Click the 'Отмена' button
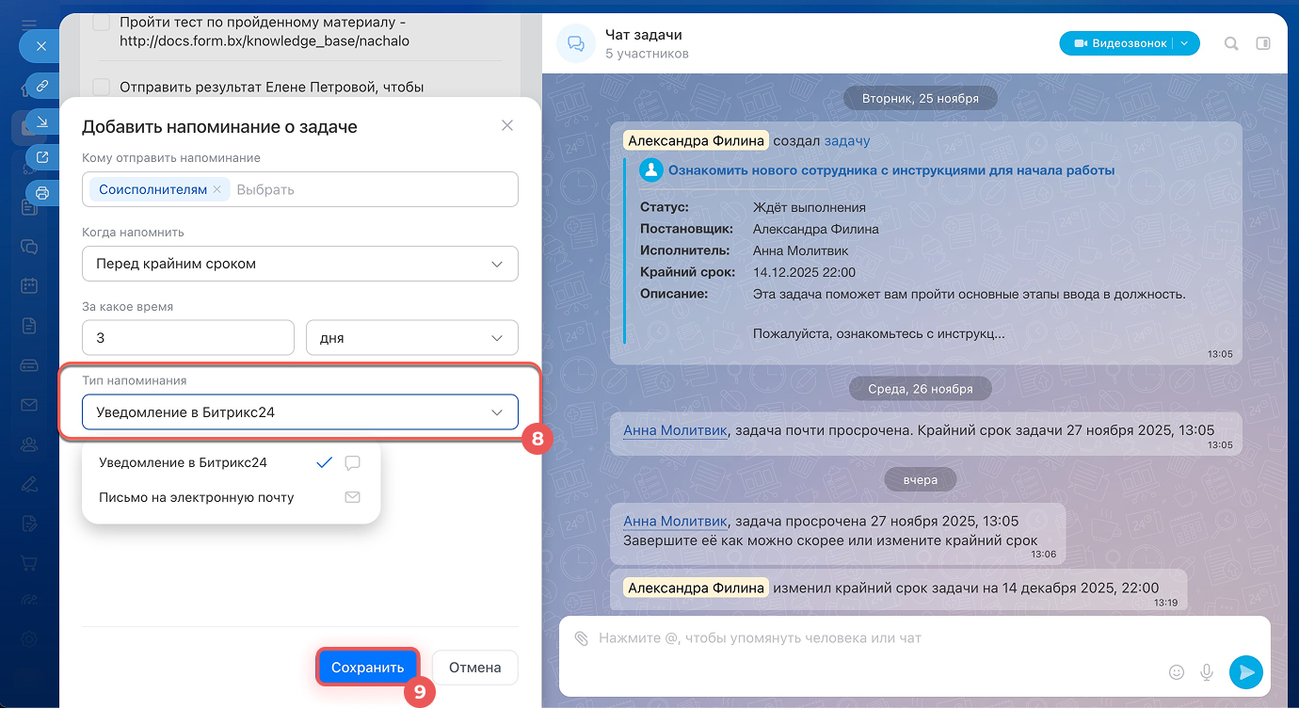1299x709 pixels. pos(474,668)
